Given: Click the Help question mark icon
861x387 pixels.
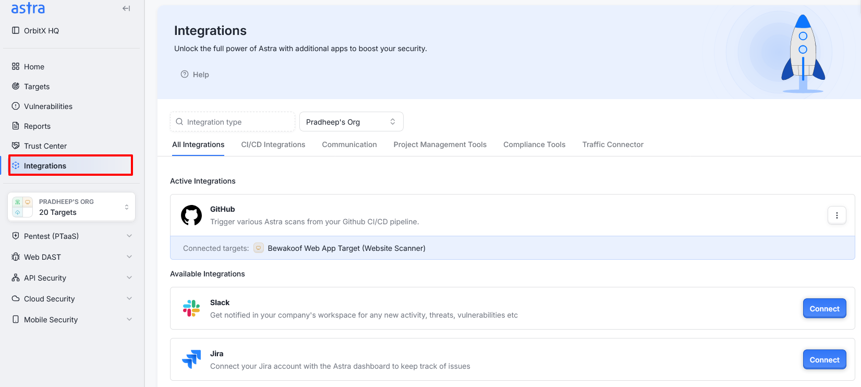Looking at the screenshot, I should [x=185, y=74].
